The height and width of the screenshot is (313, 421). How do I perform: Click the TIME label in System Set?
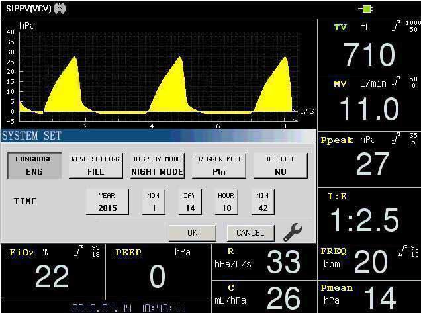(x=25, y=201)
